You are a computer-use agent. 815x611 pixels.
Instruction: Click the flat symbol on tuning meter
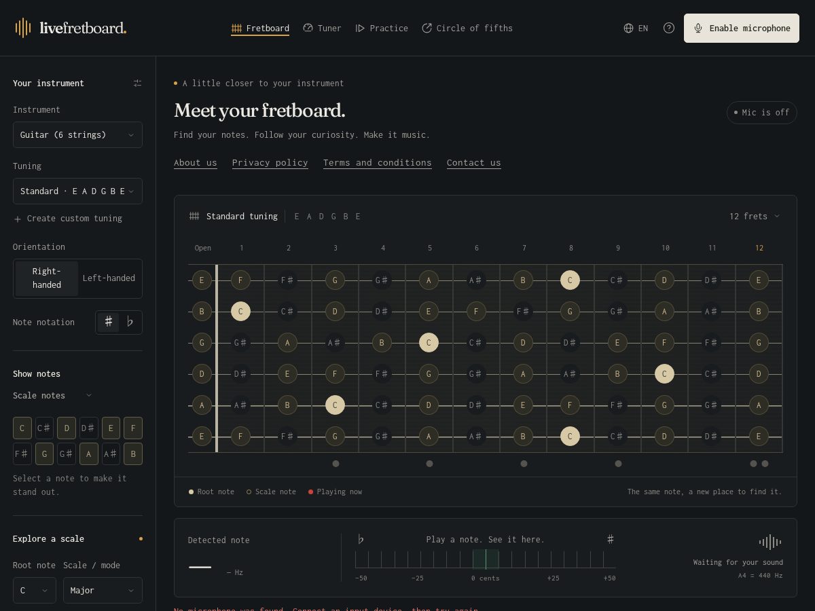tap(361, 539)
